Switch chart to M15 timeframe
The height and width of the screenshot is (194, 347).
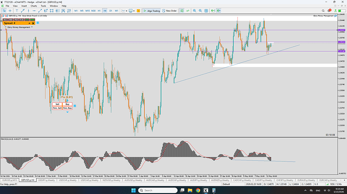(x=88, y=11)
